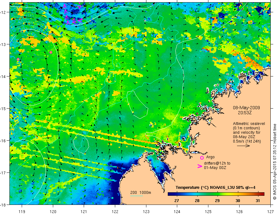Click latitude axis label '-16'

point(3,141)
